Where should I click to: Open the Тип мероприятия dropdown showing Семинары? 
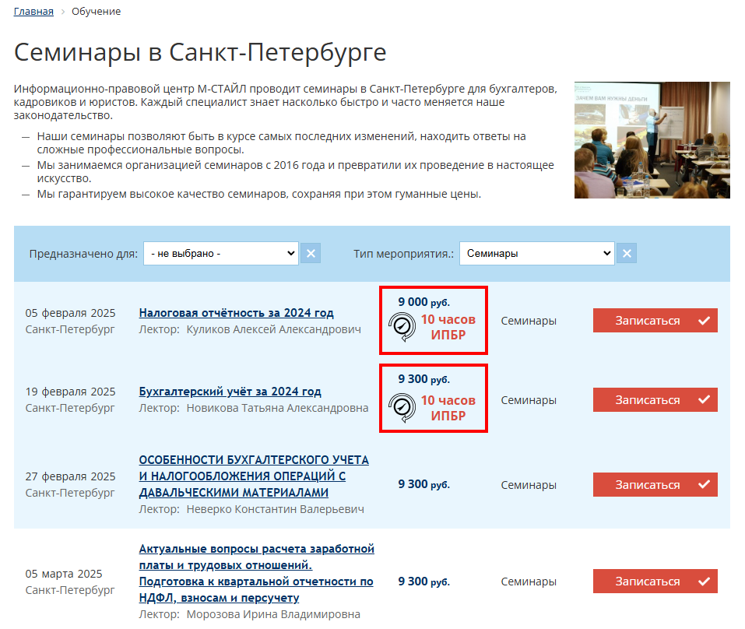(536, 253)
